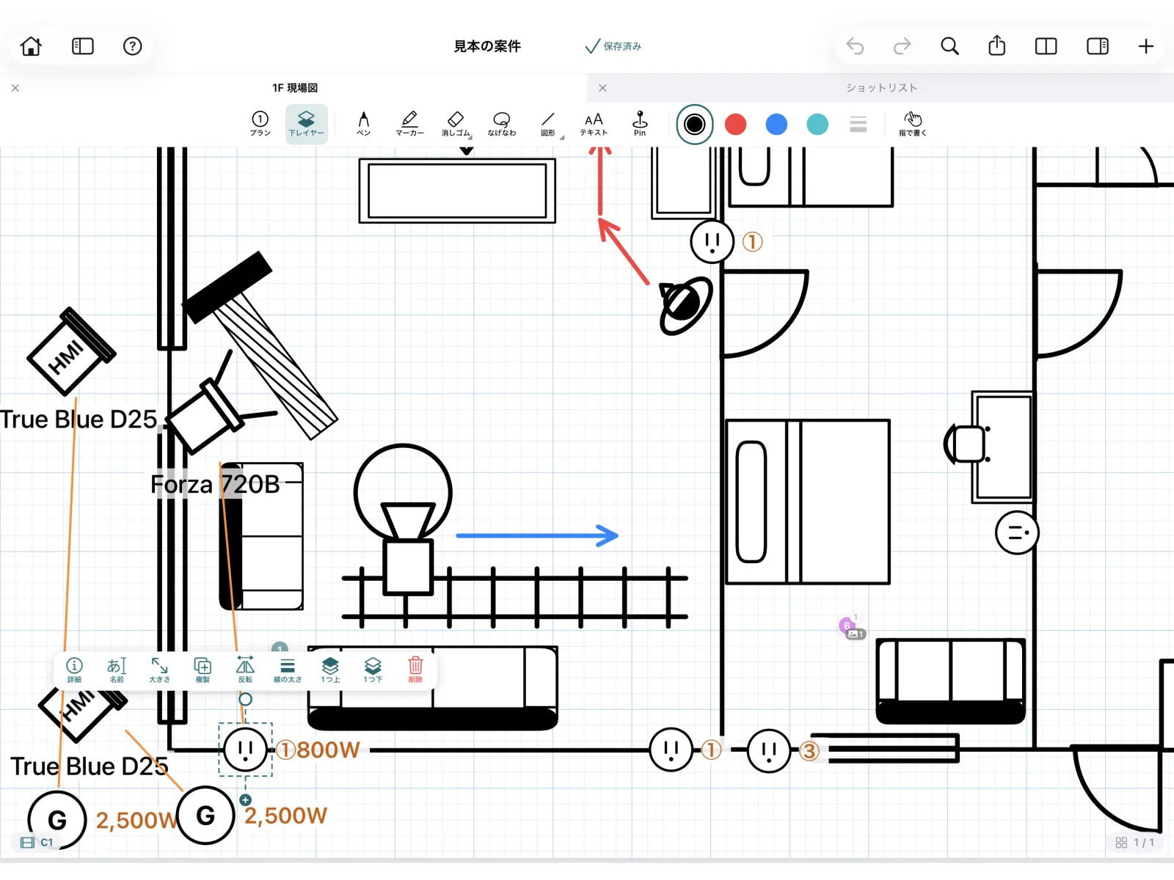Viewport: 1174px width, 880px height.
Task: Duplicate object with 複製
Action: point(203,670)
